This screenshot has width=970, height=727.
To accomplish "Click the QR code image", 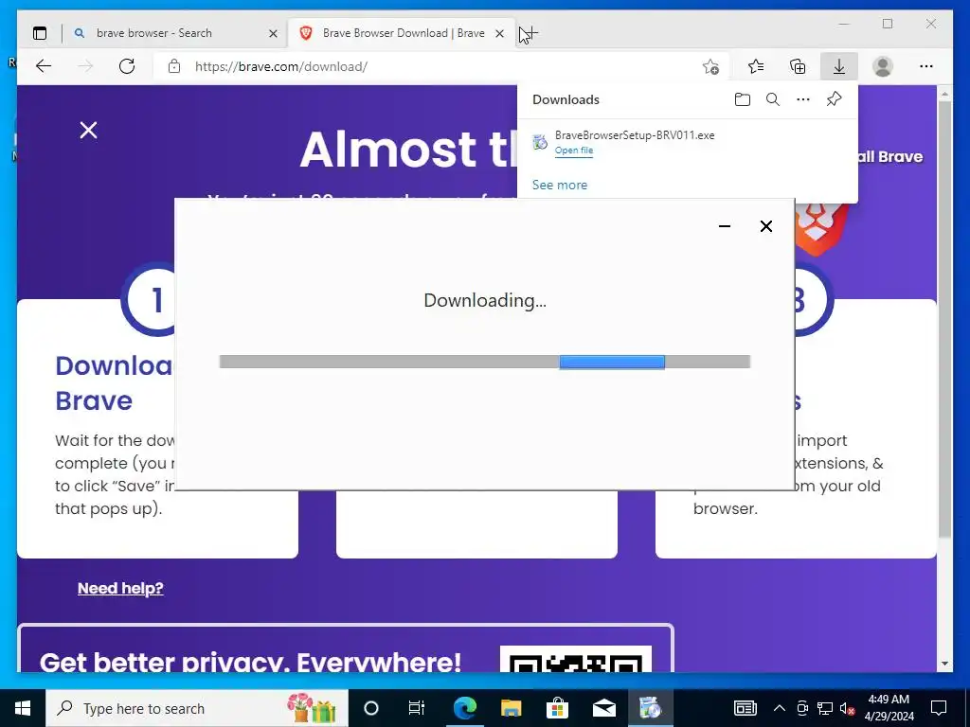I will (x=576, y=659).
